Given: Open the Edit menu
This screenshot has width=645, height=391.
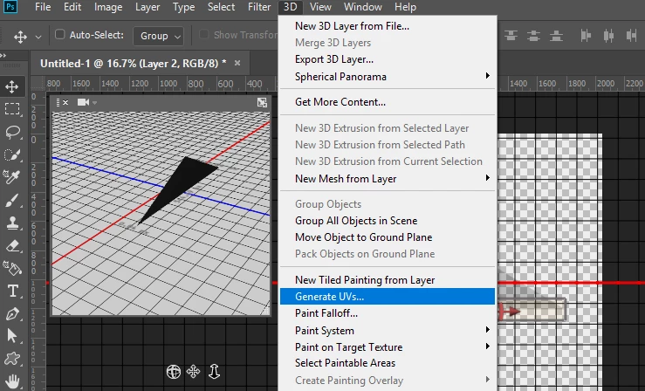Looking at the screenshot, I should point(72,7).
